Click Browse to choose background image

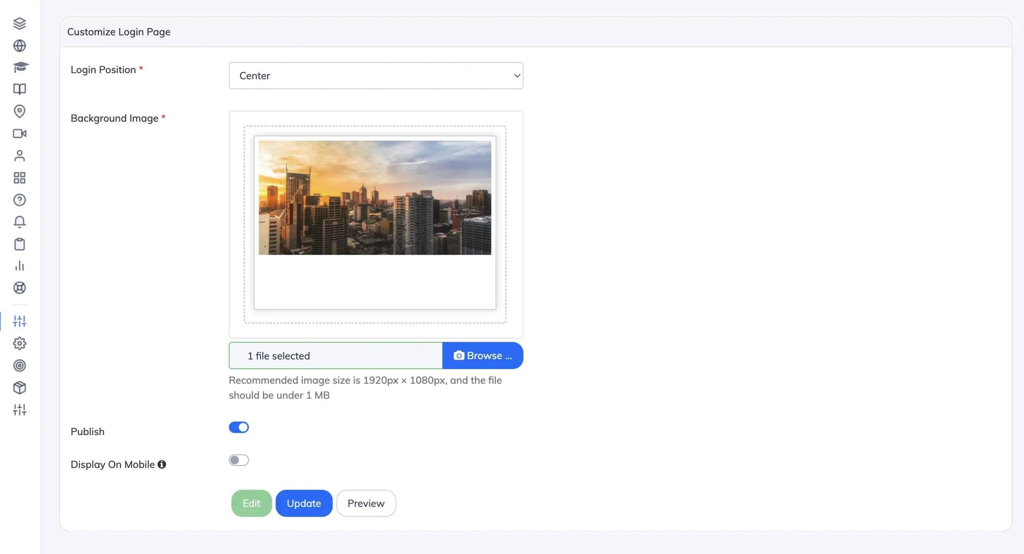pyautogui.click(x=483, y=355)
